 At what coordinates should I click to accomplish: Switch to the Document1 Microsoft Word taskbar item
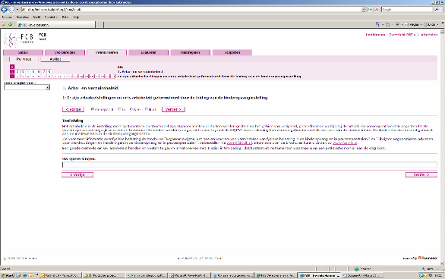[362, 275]
